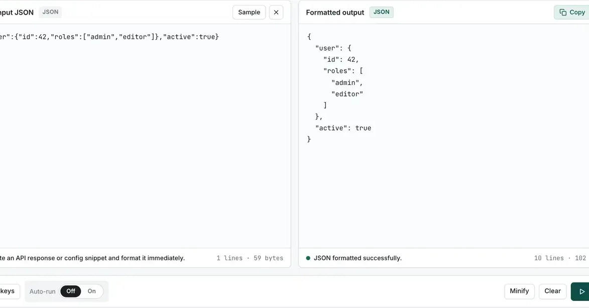
Task: Click the "editor" output line
Action: (347, 94)
